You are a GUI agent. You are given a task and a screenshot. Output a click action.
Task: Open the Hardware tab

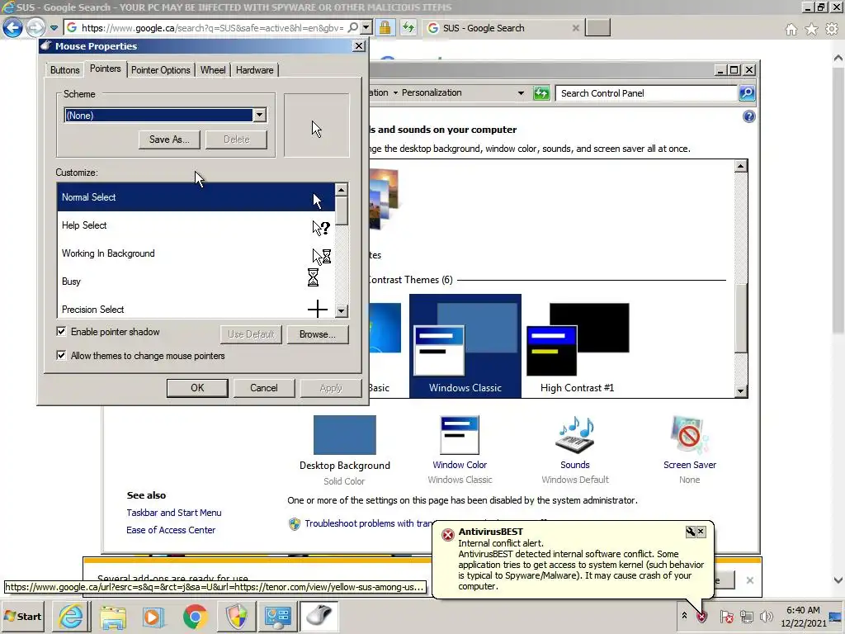click(x=254, y=70)
